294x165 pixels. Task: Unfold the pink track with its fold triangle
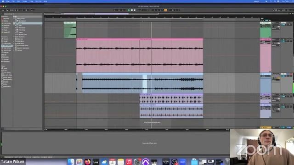261,39
